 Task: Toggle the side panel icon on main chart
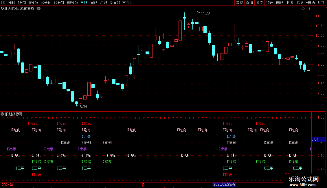pos(308,9)
